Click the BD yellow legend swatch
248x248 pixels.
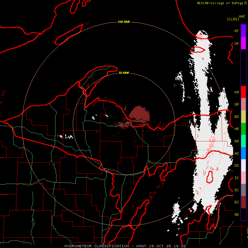243,117
